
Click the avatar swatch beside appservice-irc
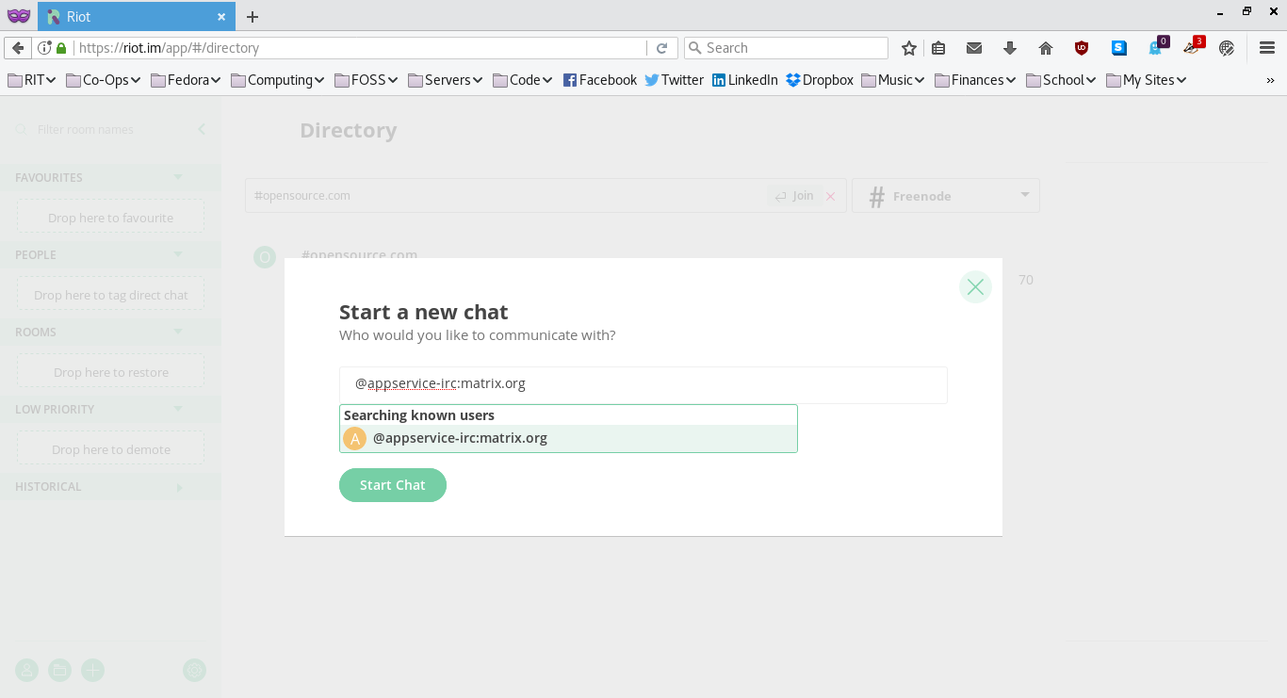[x=354, y=438]
